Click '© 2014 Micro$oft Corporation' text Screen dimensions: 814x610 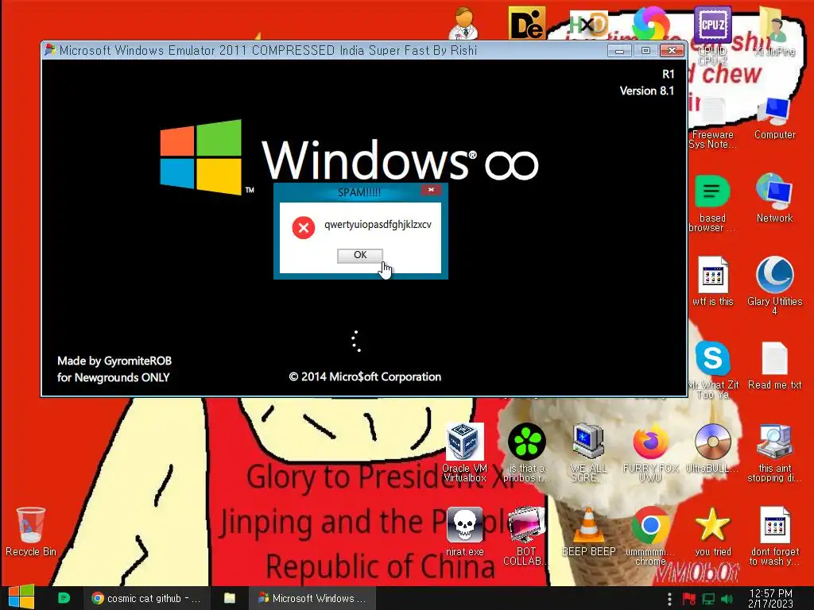[x=365, y=376]
